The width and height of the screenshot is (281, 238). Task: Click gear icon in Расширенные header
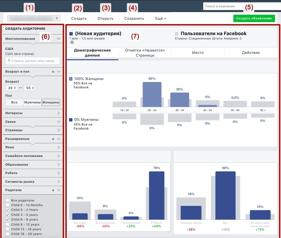53,139
